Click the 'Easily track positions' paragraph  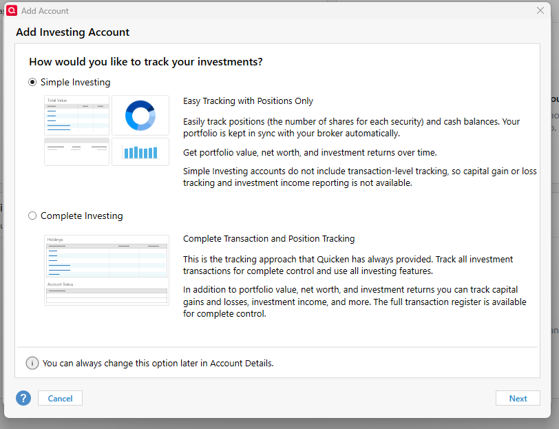click(x=352, y=127)
